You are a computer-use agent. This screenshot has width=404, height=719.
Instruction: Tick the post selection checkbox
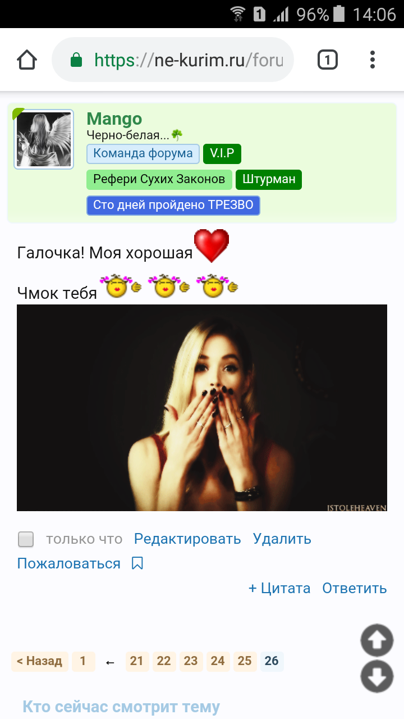(26, 540)
